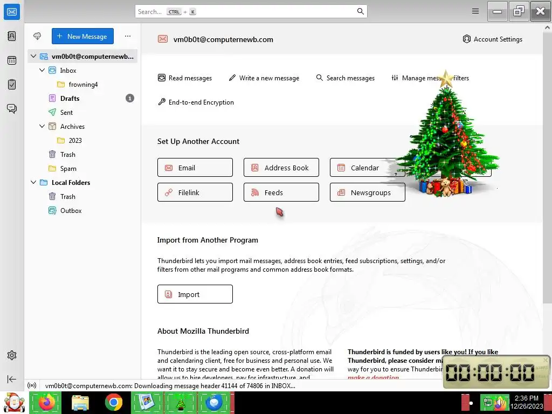552x414 pixels.
Task: Click the Get Messages cloud icon
Action: coord(37,36)
